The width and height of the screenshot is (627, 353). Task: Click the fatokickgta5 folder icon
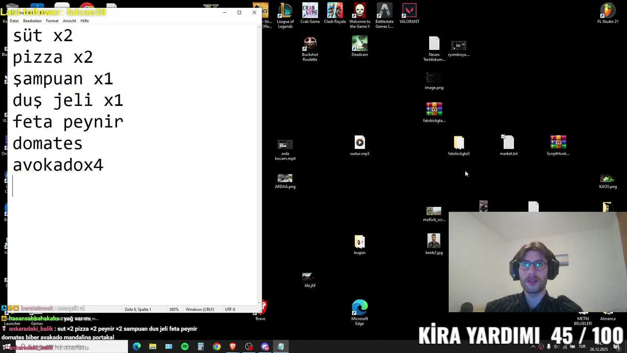[459, 146]
